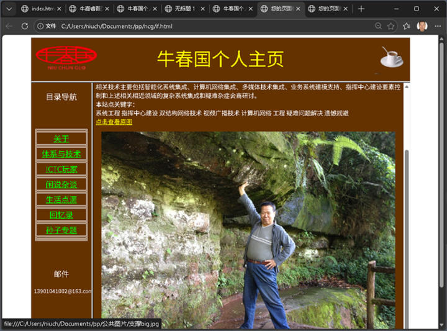Open the 体系与技术 navigation link
This screenshot has height=331, width=447.
click(x=61, y=154)
